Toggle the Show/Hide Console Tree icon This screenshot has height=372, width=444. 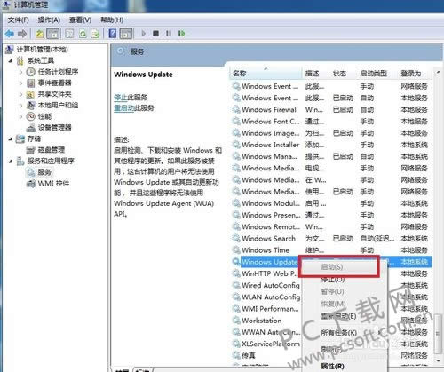point(53,34)
